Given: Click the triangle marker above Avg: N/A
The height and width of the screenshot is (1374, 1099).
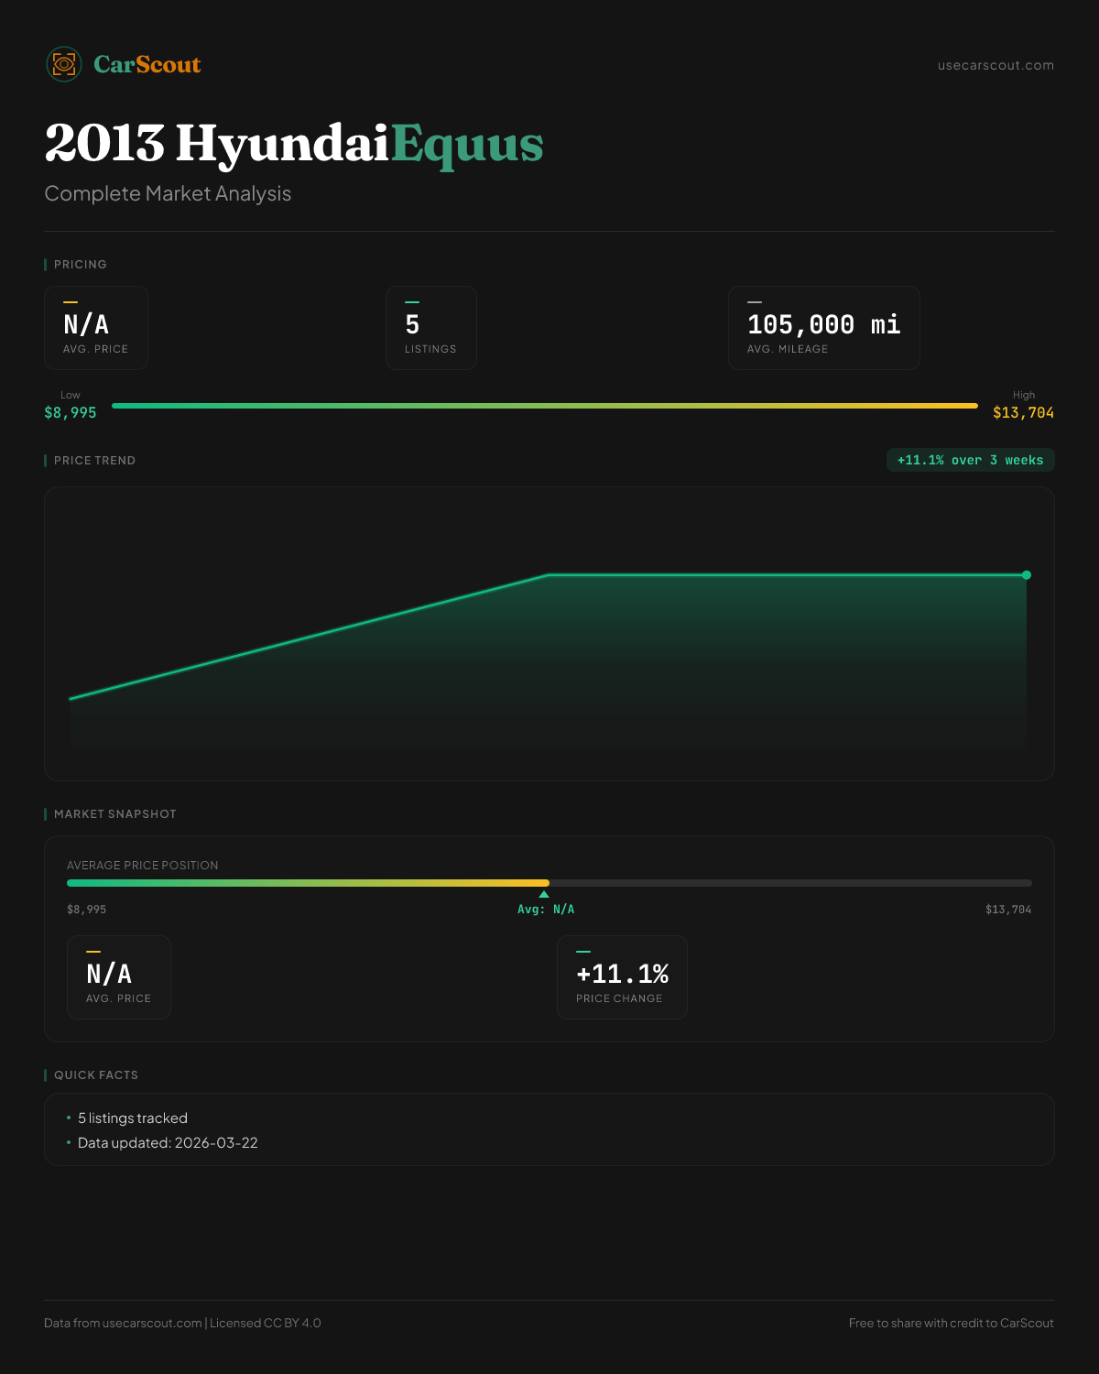Looking at the screenshot, I should [x=544, y=894].
